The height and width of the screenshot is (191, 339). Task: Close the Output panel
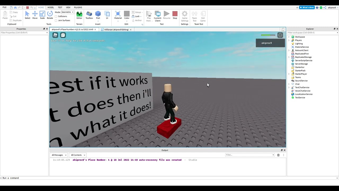[285, 150]
